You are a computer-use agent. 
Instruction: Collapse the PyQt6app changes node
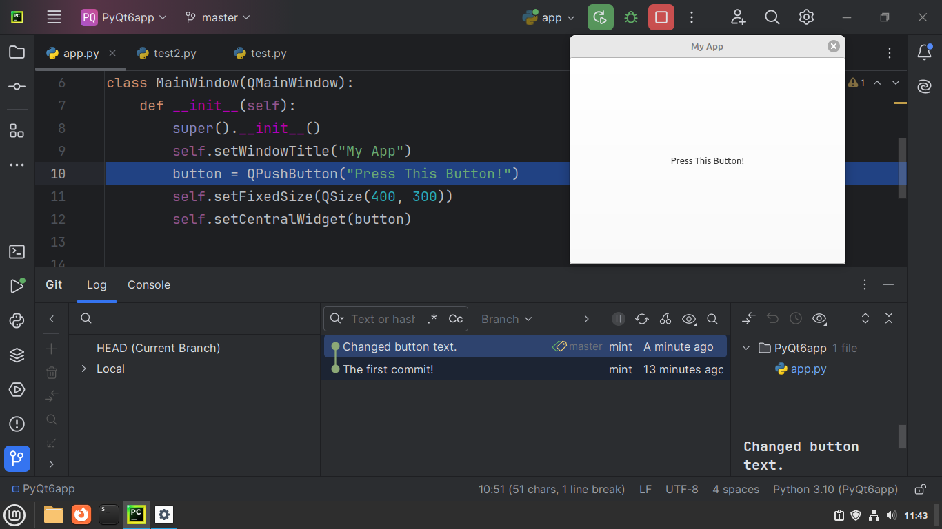tap(746, 349)
